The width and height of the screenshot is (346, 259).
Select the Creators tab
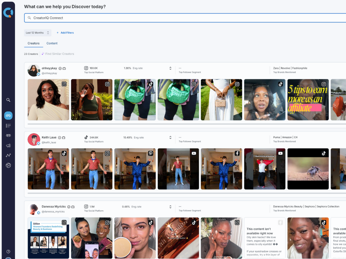click(x=33, y=43)
